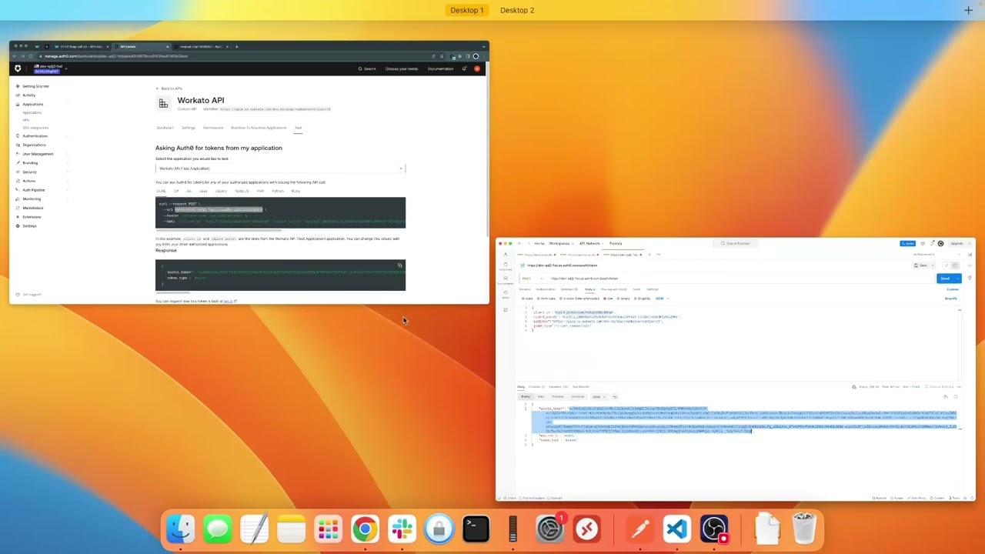Open Postman No Environment dropdown
The width and height of the screenshot is (985, 554).
point(936,255)
